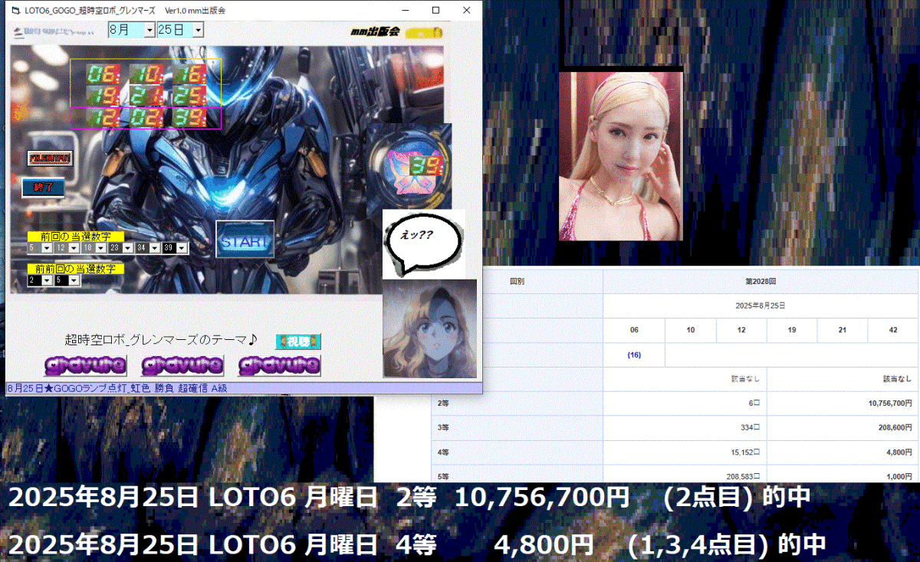
Task: Click the 4等 的中 caption line
Action: (x=417, y=545)
